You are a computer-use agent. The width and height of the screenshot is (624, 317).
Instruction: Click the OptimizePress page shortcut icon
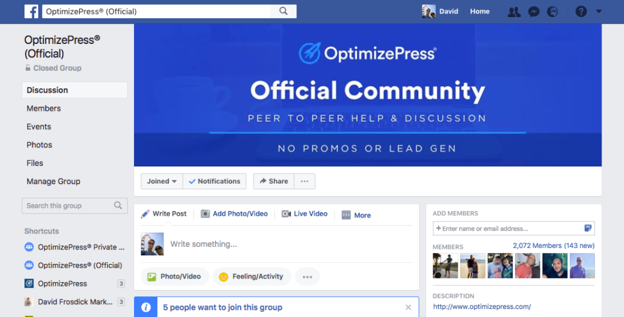tap(29, 283)
